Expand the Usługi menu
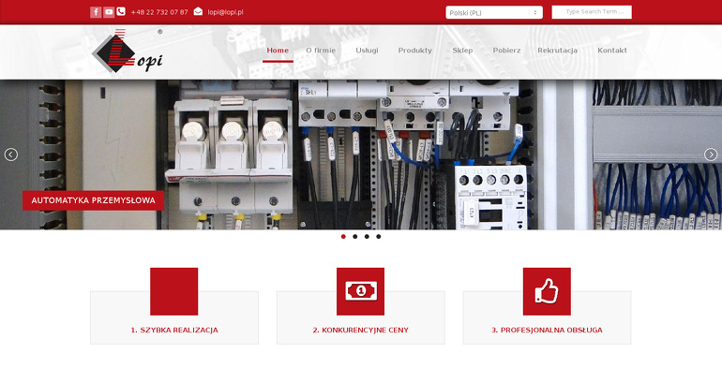Image resolution: width=722 pixels, height=368 pixels. pyautogui.click(x=367, y=51)
